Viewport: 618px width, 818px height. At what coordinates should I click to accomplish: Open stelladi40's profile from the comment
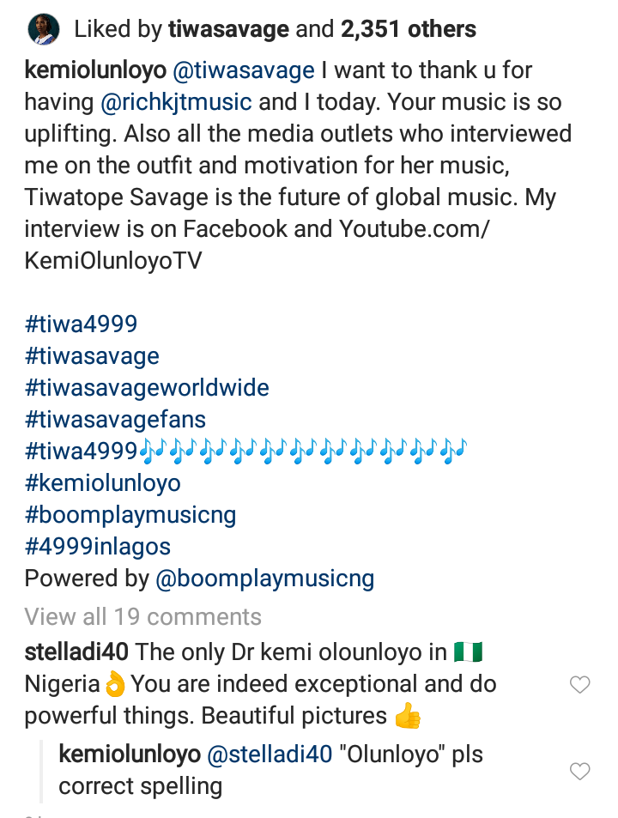[76, 652]
